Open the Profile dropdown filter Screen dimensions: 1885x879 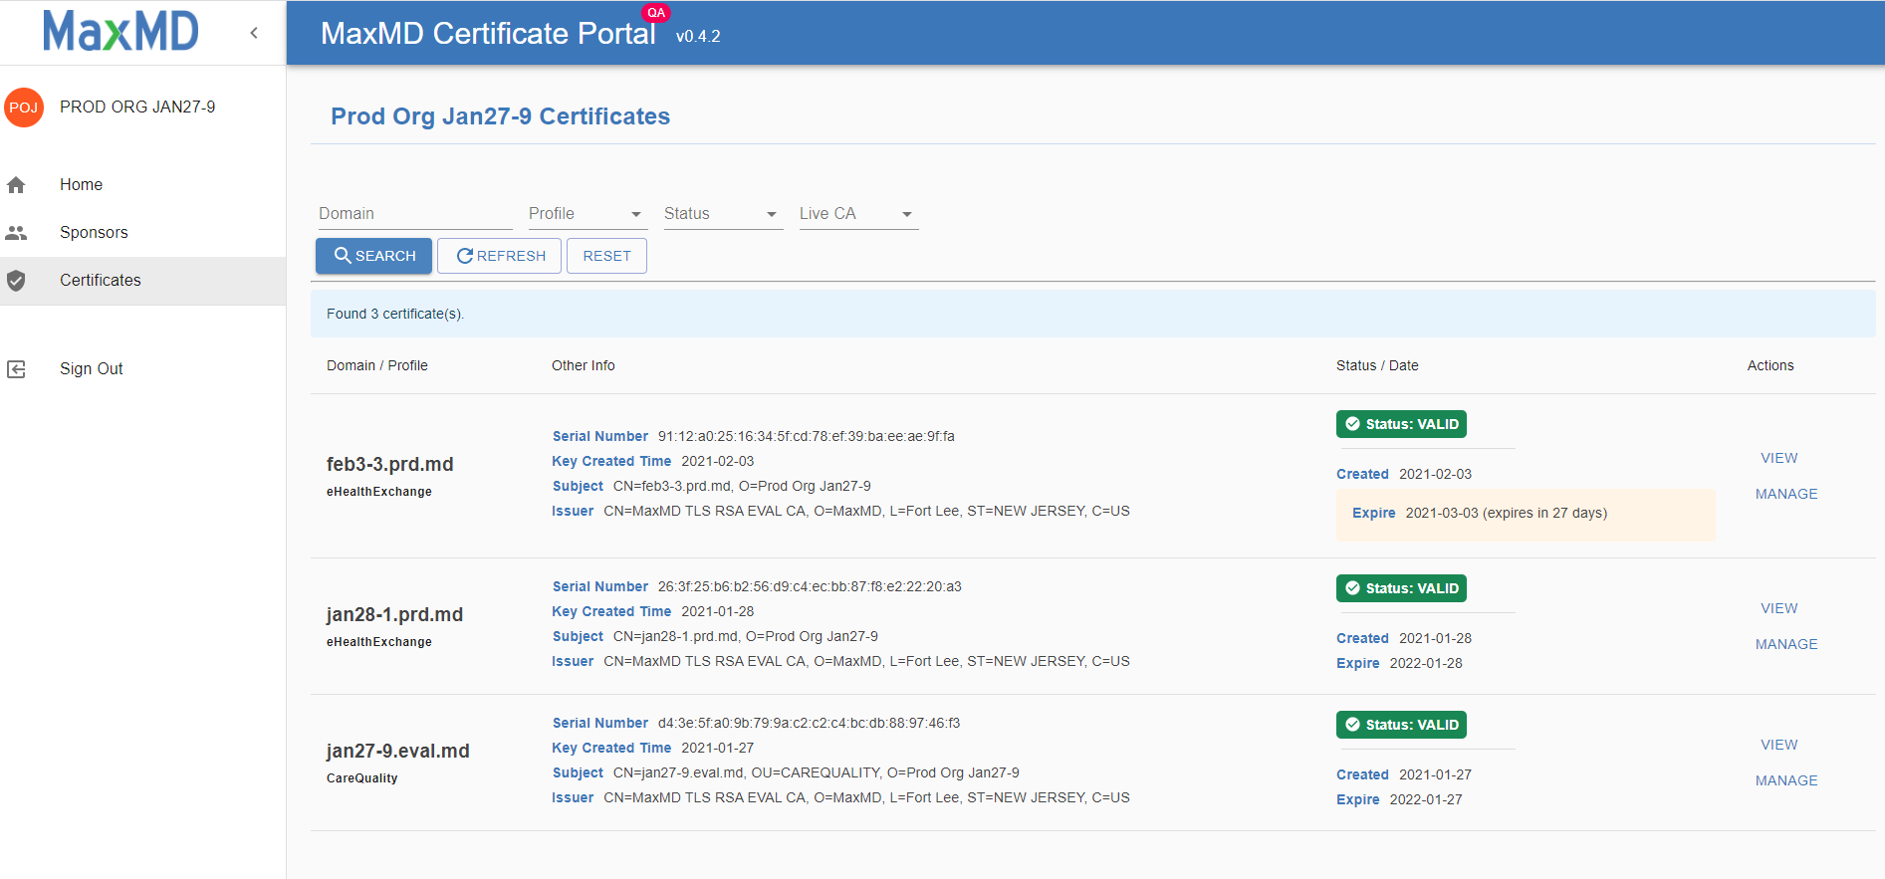pos(587,214)
